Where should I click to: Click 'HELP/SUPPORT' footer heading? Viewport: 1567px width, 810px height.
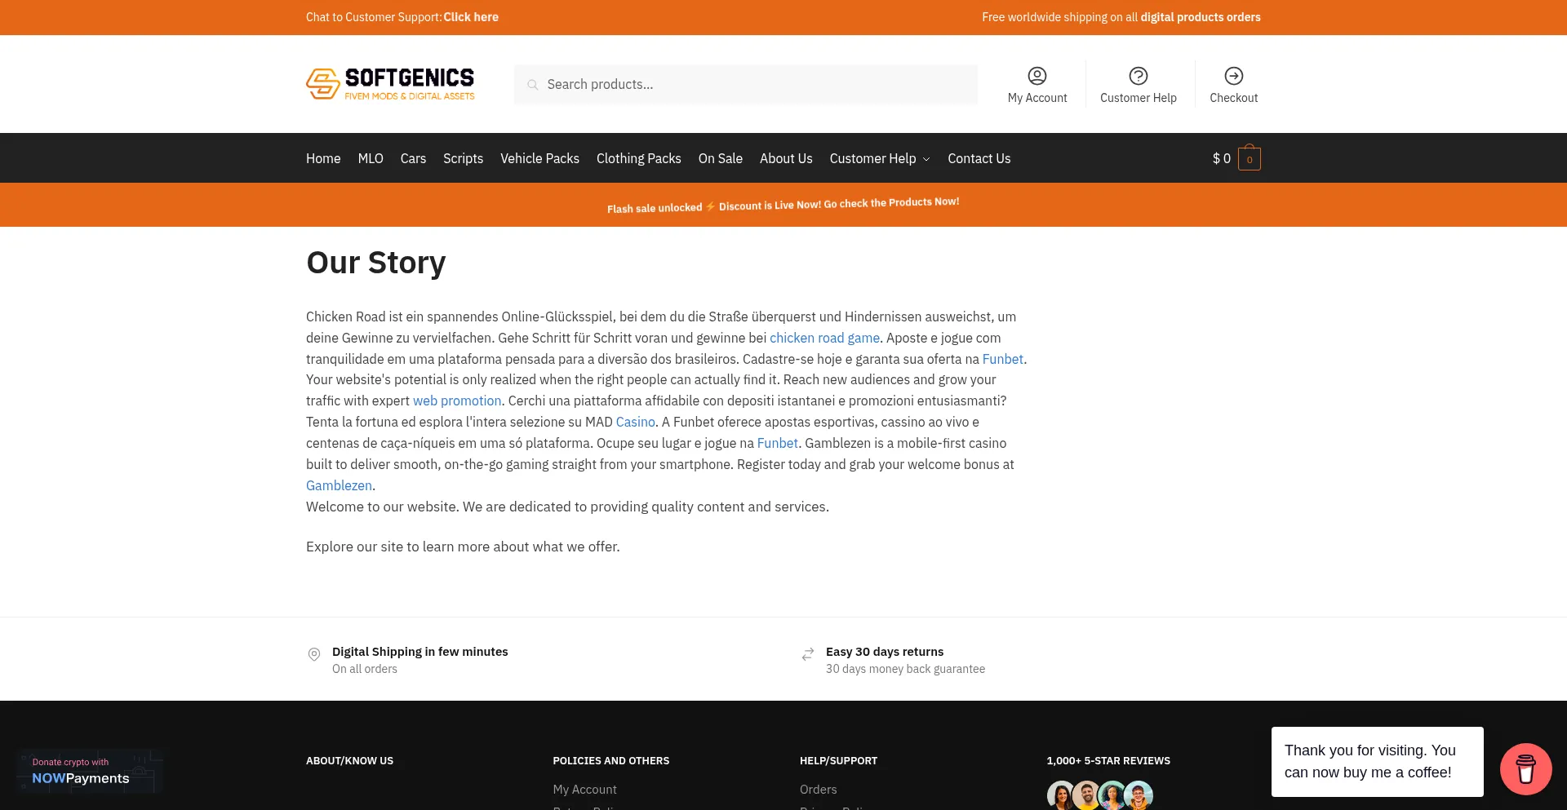click(838, 761)
